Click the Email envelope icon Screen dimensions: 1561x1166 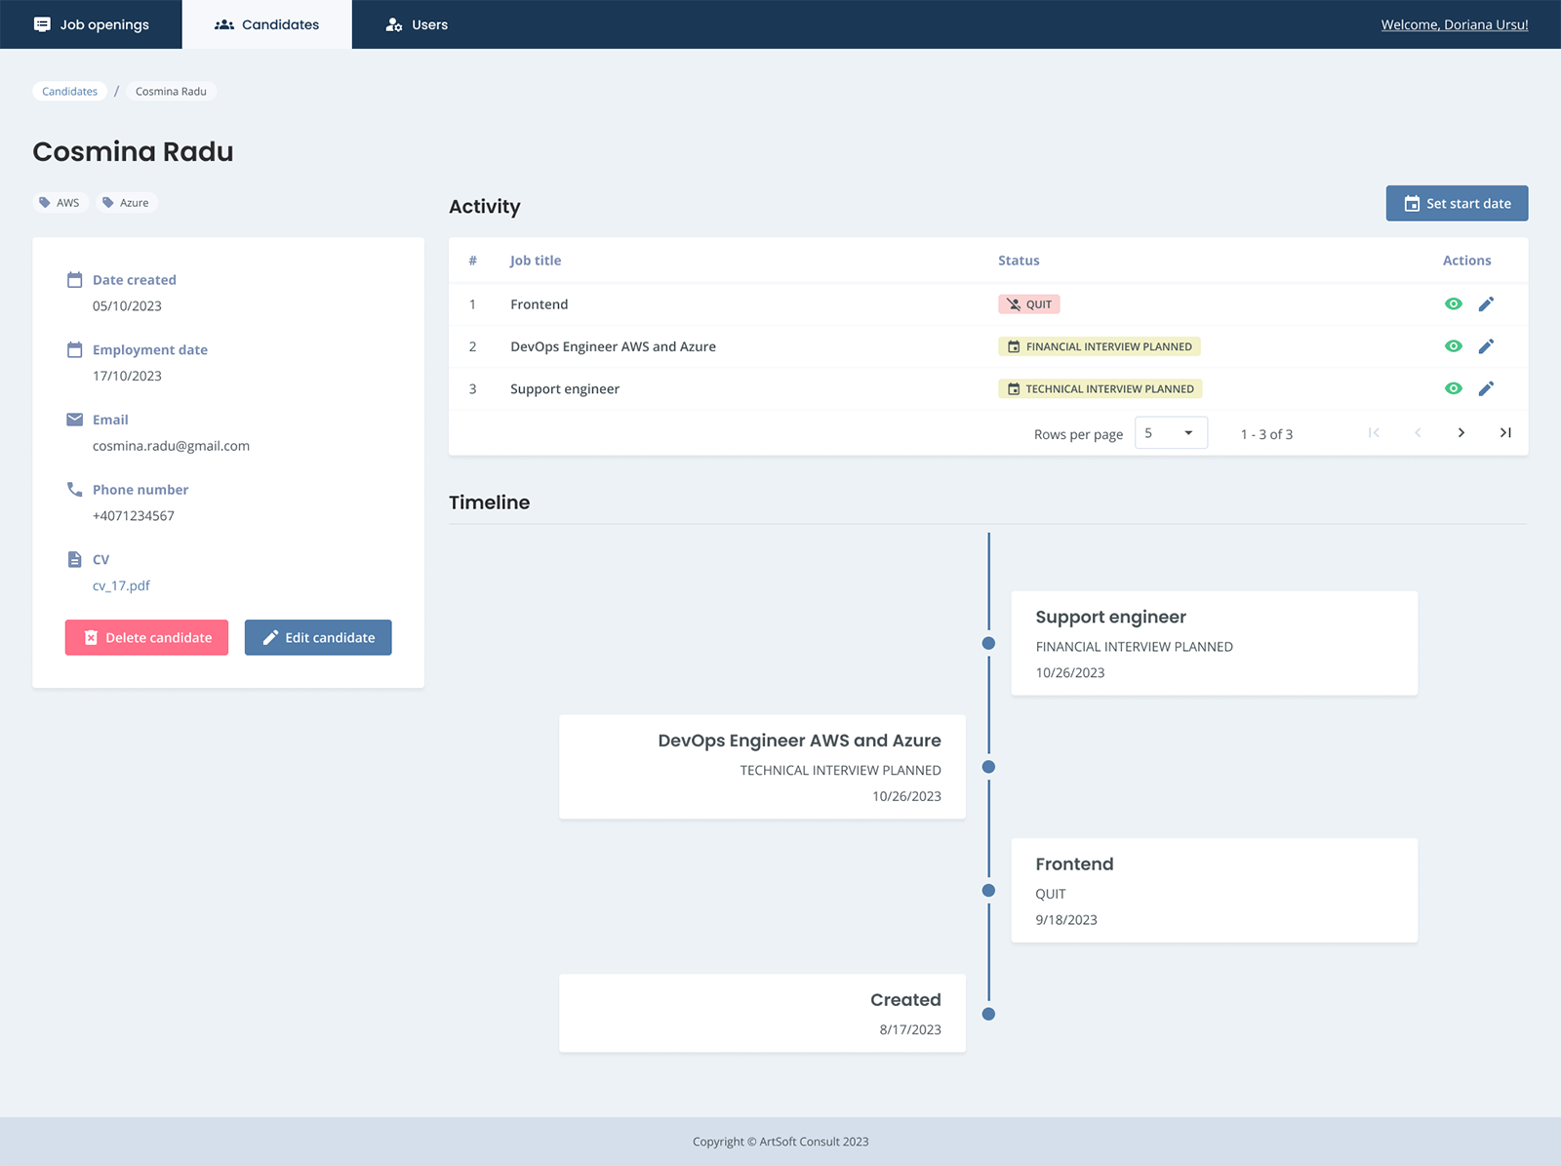74,420
